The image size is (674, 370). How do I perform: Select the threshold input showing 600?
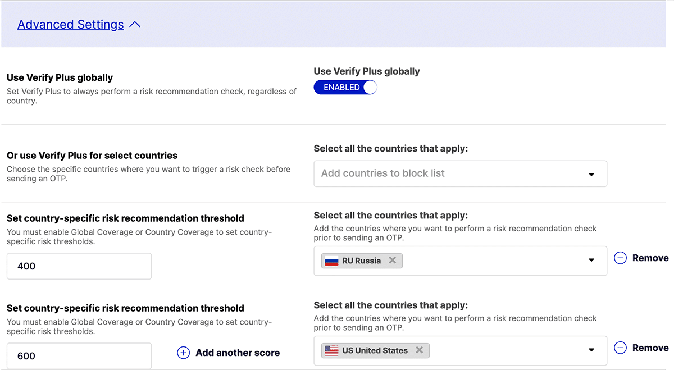[79, 355]
